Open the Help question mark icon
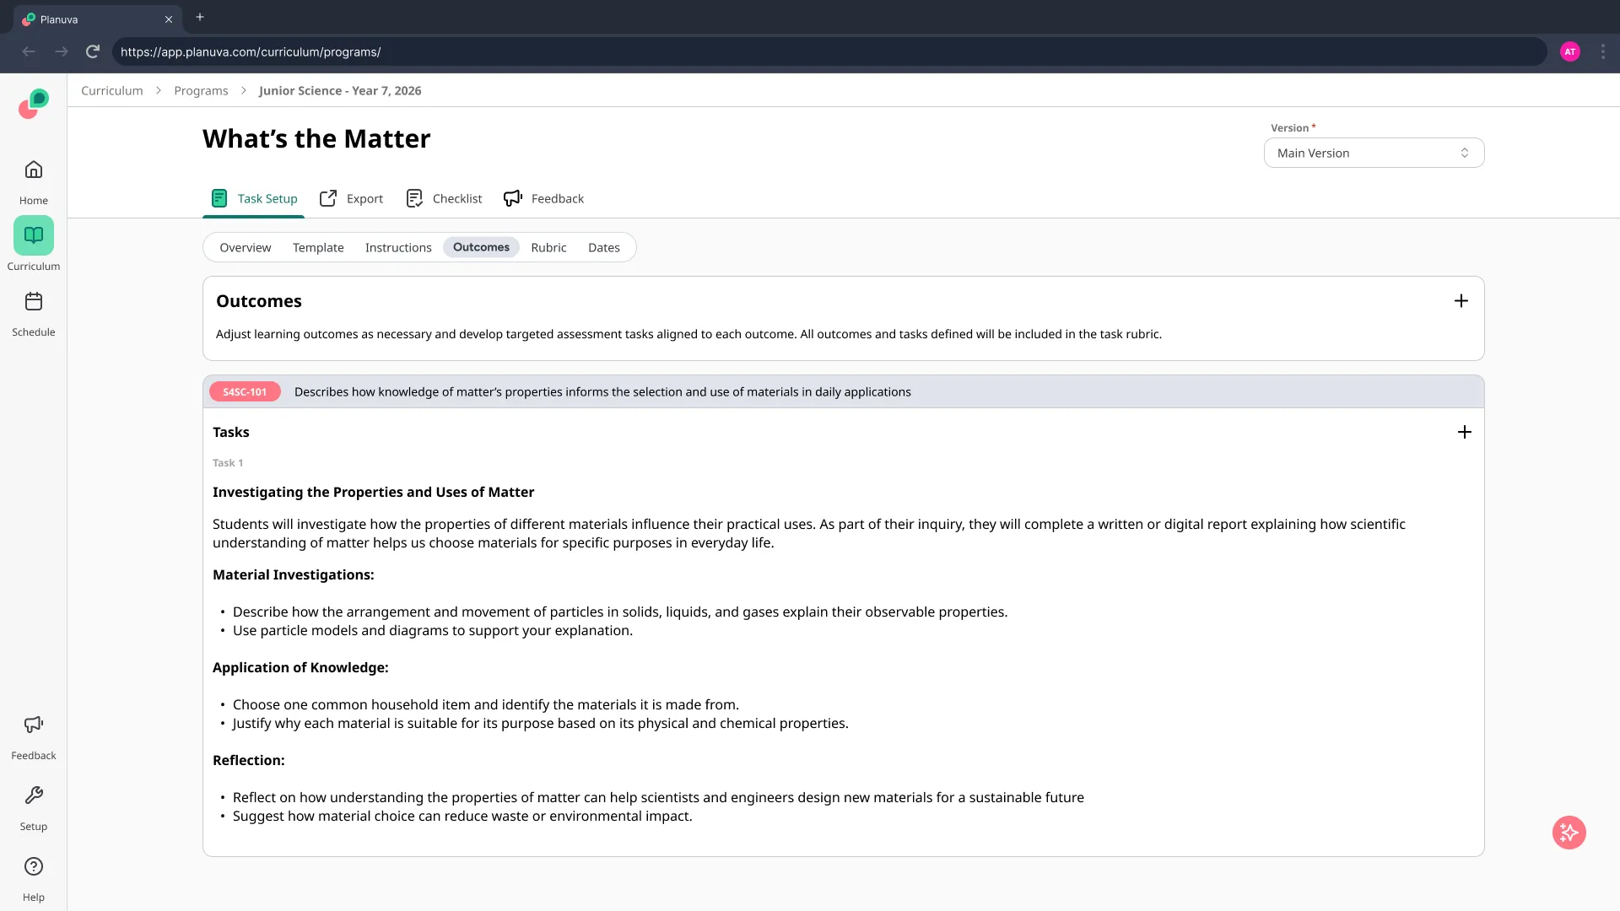This screenshot has width=1620, height=911. coord(34,867)
